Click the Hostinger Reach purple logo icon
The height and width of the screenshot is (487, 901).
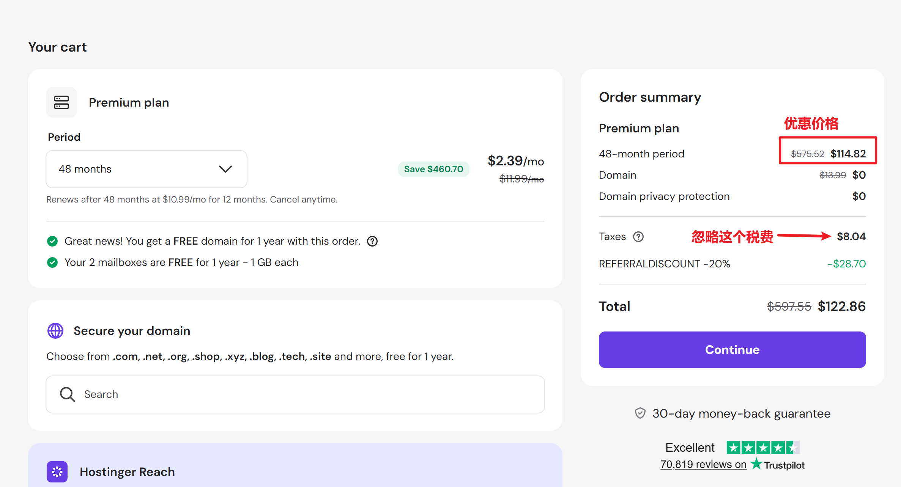coord(57,472)
